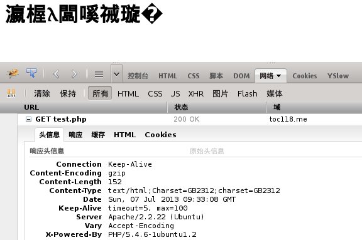Go forward with the right chevron
362x240 pixels.
pos(74,74)
